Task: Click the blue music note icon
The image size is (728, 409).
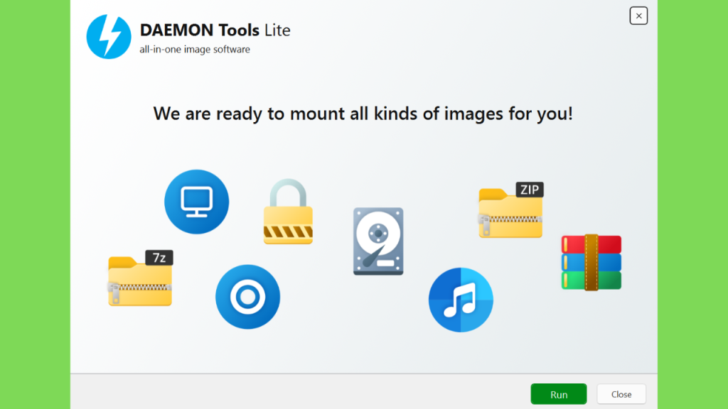Action: point(461,300)
